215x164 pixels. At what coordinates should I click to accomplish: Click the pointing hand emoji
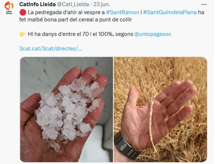[23, 34]
